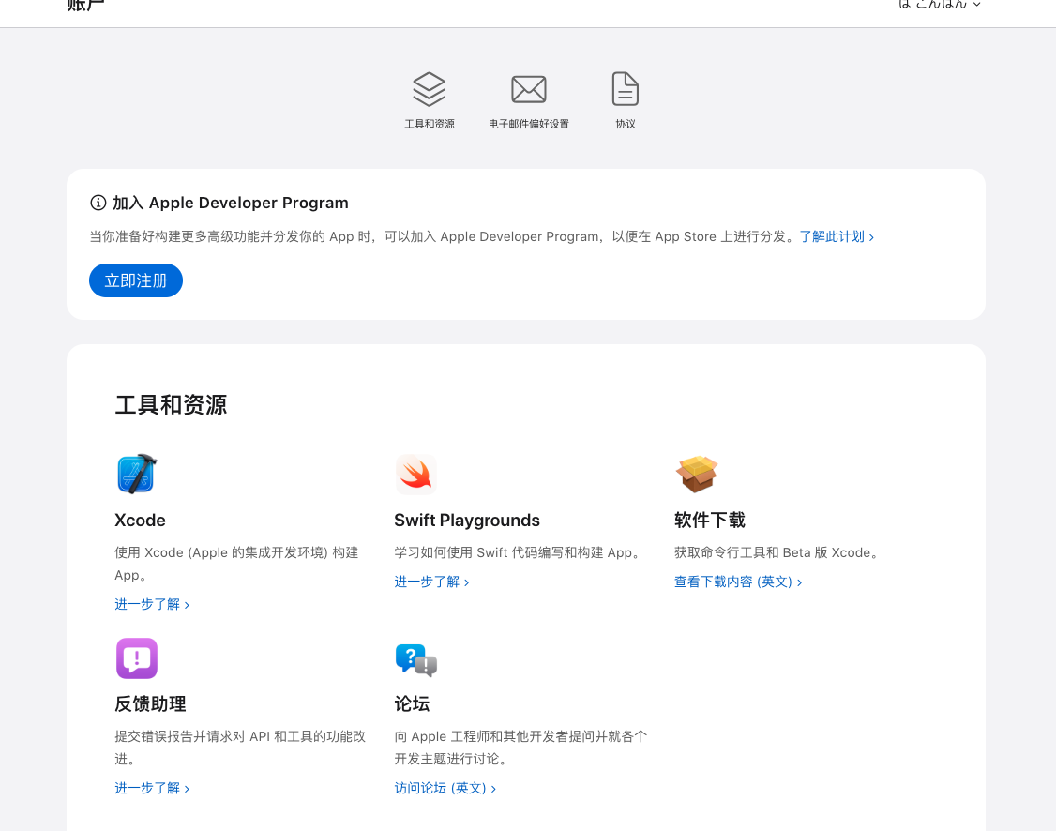Click 进一步了解 under Xcode

click(x=147, y=604)
